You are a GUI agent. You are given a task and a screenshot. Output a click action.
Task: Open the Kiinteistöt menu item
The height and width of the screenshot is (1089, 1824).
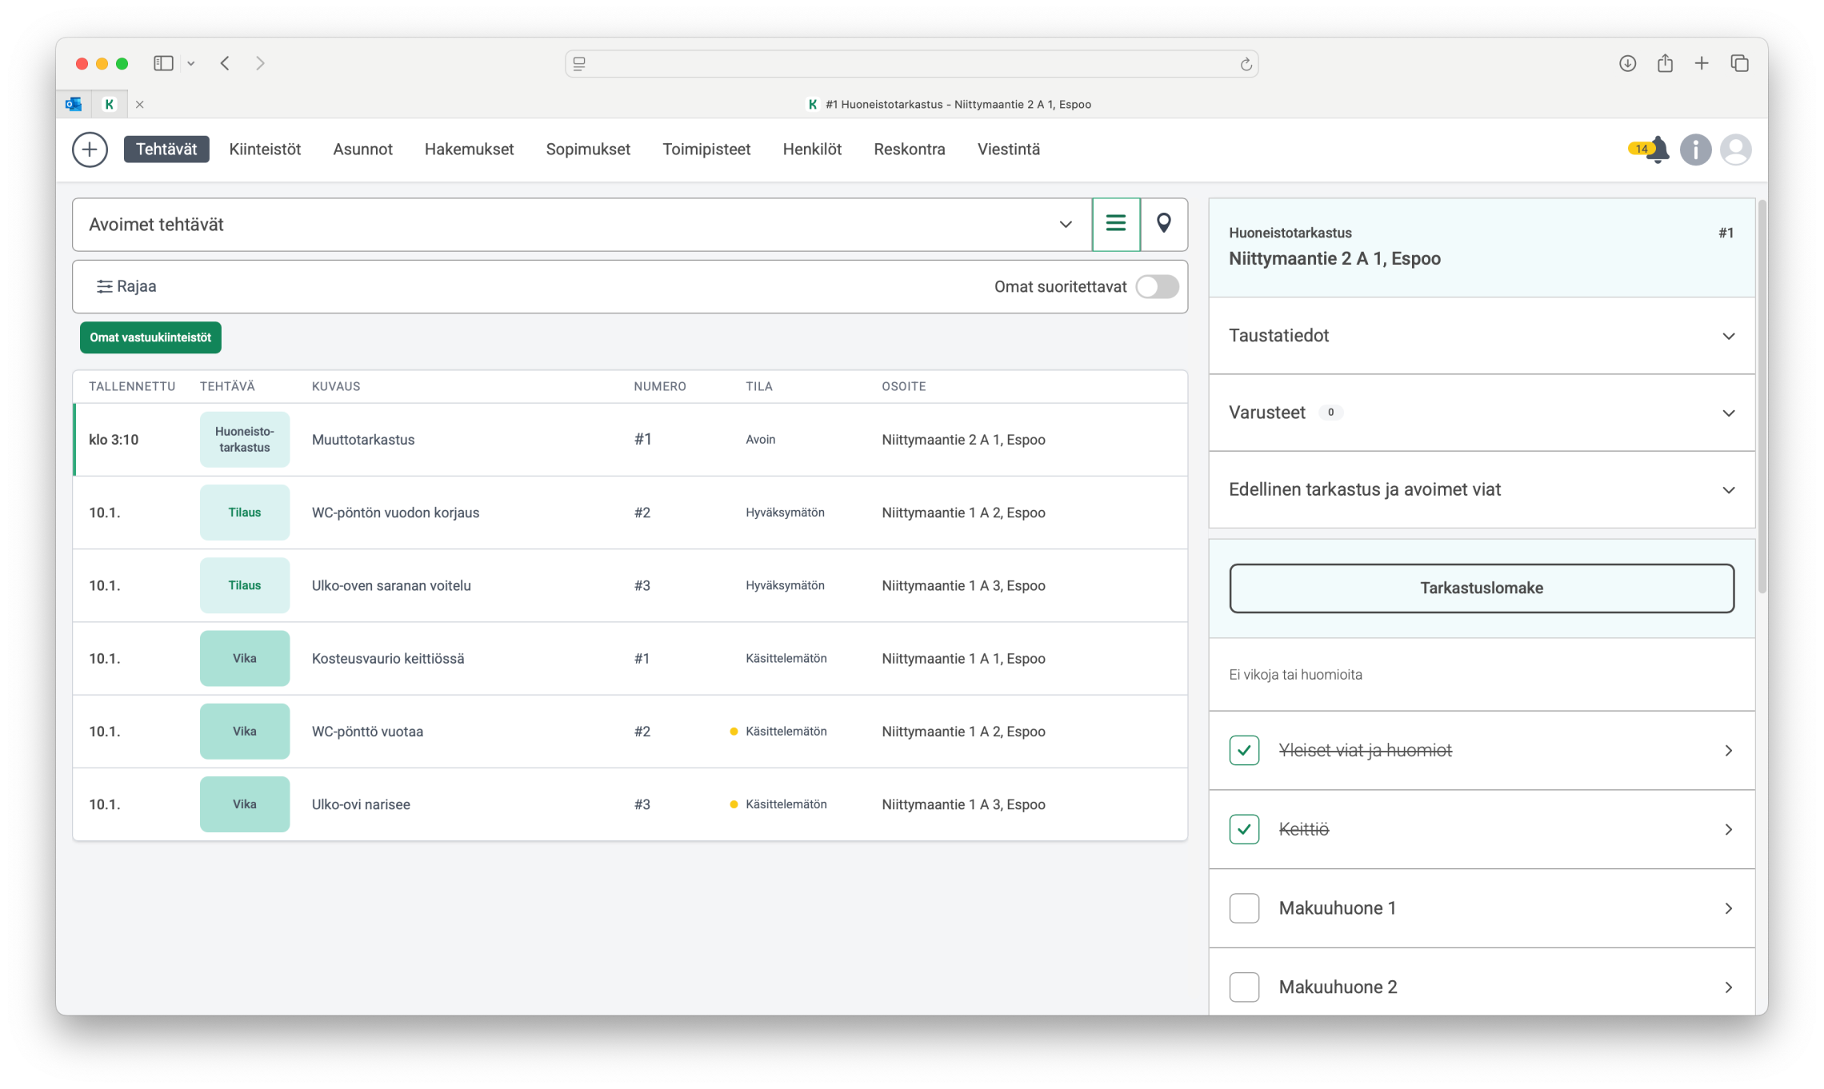pyautogui.click(x=265, y=150)
